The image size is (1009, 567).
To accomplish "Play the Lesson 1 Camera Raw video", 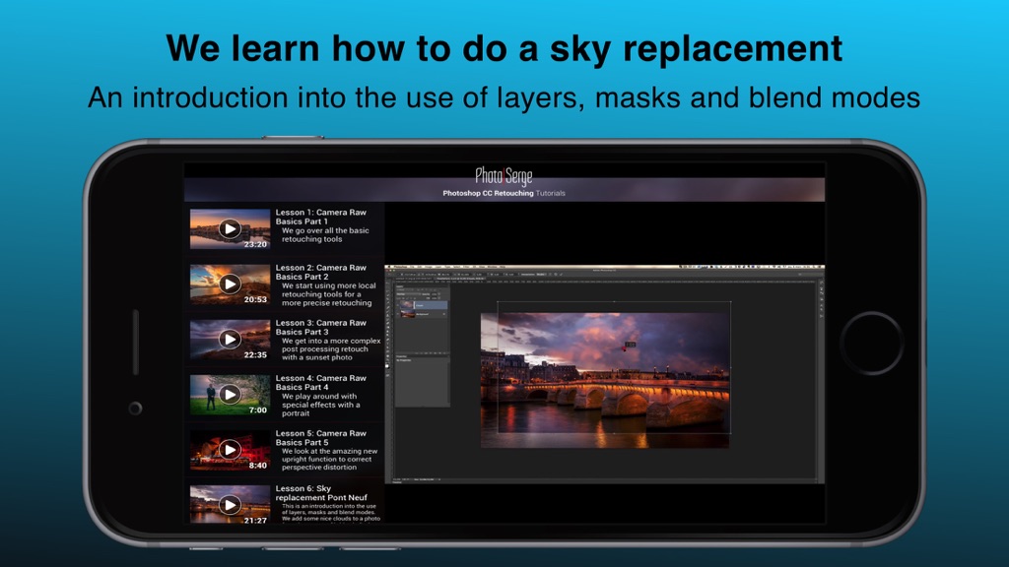I will click(x=230, y=228).
